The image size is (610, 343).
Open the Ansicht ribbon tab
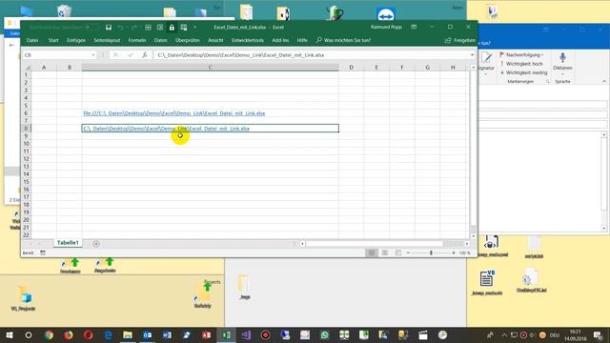coord(215,40)
